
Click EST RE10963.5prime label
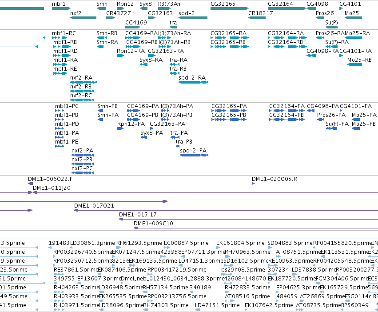pyautogui.click(x=290, y=261)
